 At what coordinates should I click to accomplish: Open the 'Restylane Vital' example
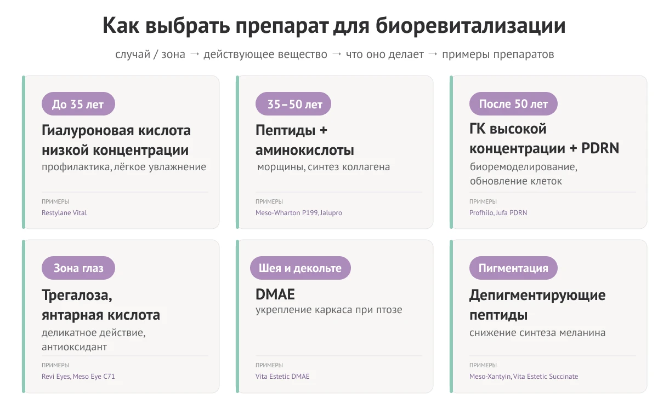point(64,212)
